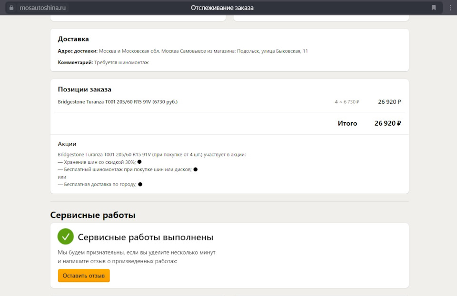This screenshot has width=457, height=296.
Task: Click the Bridgestone Turanza T001 order item name
Action: pos(118,102)
